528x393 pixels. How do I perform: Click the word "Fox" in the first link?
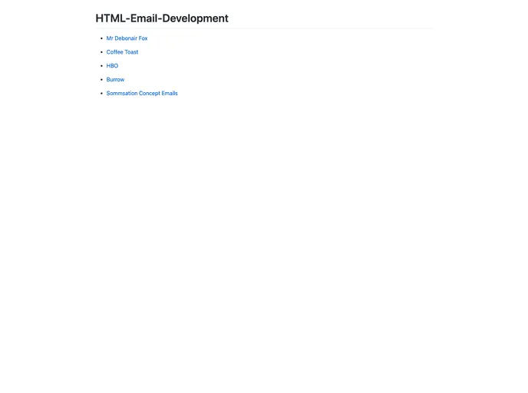143,38
